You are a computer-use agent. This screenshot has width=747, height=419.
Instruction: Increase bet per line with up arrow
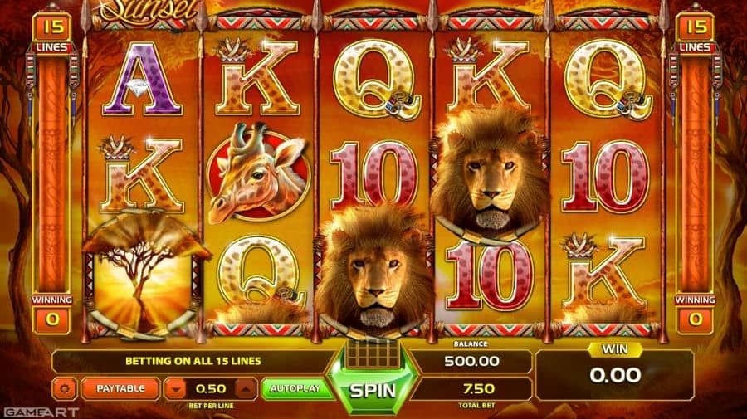(x=246, y=388)
